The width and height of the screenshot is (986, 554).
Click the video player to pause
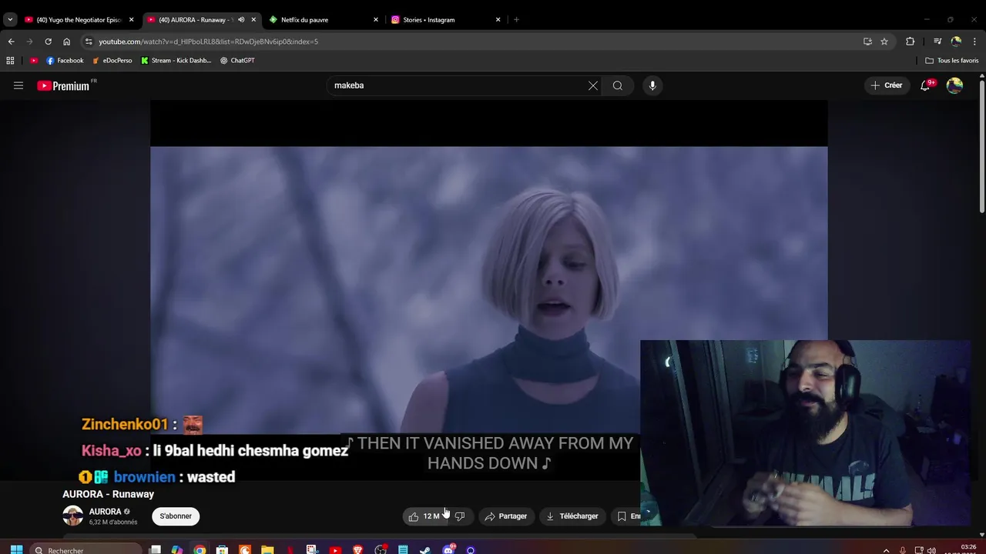[488, 290]
